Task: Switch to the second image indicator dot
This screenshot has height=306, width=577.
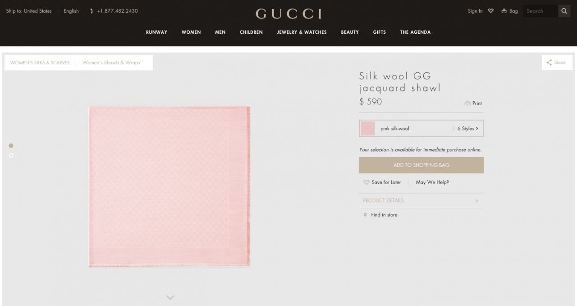Action: [11, 156]
